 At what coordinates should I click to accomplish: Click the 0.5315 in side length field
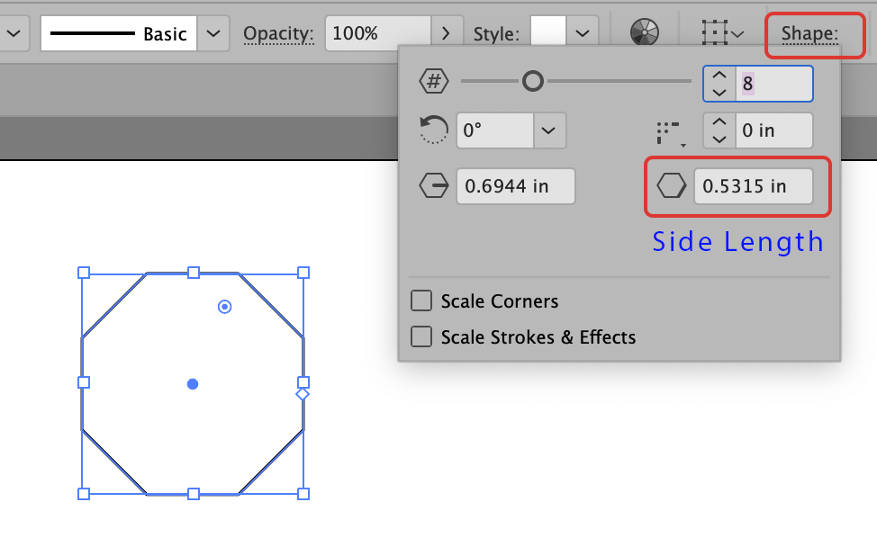(x=753, y=186)
